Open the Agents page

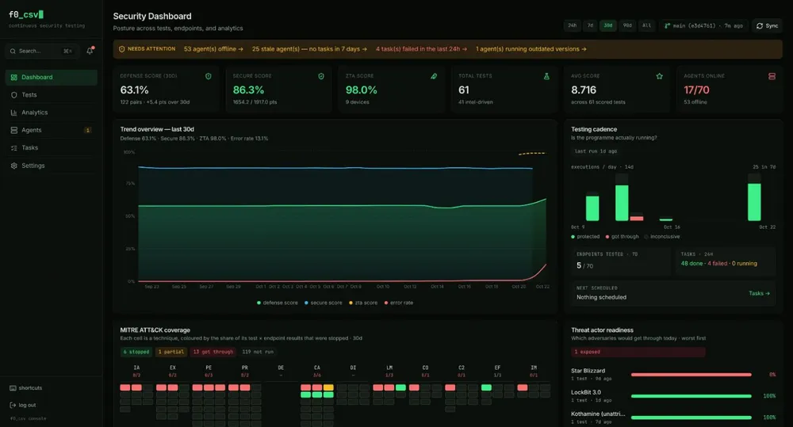51,131
